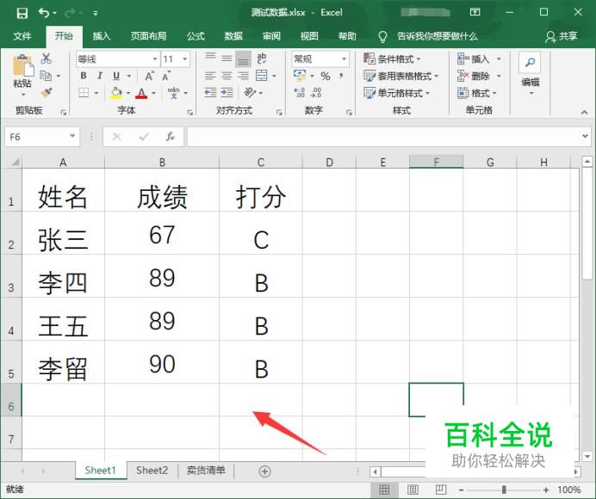The image size is (596, 499).
Task: Select column C header
Action: tap(261, 162)
